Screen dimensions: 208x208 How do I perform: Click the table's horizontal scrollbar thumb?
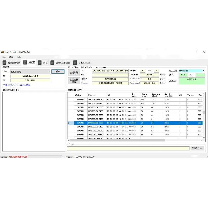(x=118, y=140)
